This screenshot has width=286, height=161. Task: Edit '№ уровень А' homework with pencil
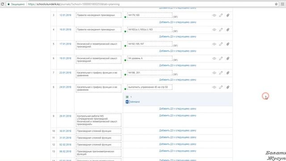221,59
